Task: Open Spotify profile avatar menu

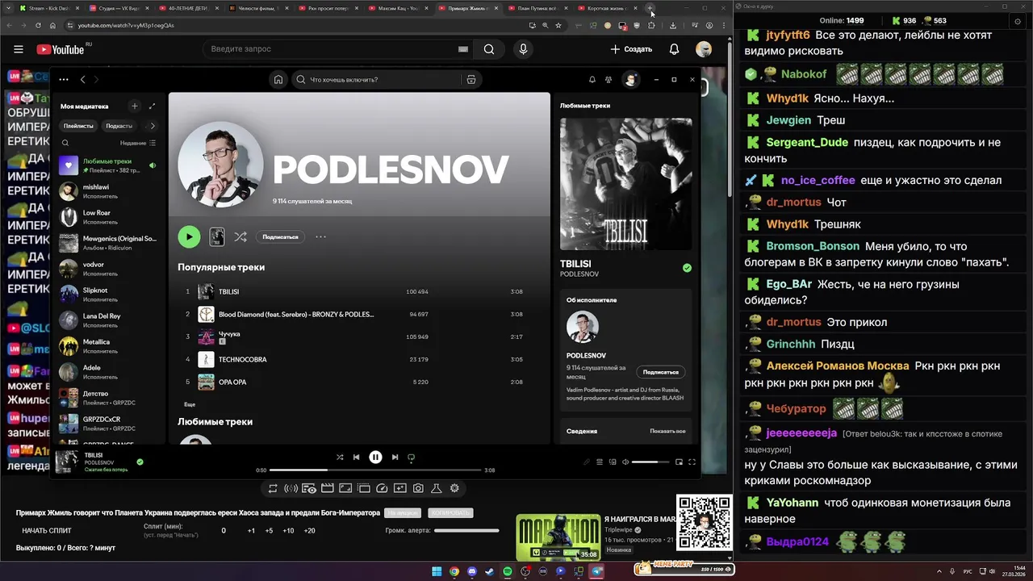Action: coord(631,79)
